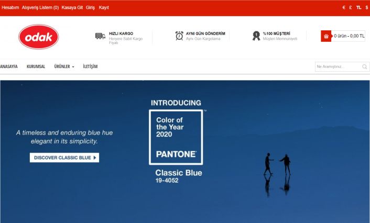Switch currency to Euro symbol
Screen dimensions: 370x223
pyautogui.click(x=344, y=7)
